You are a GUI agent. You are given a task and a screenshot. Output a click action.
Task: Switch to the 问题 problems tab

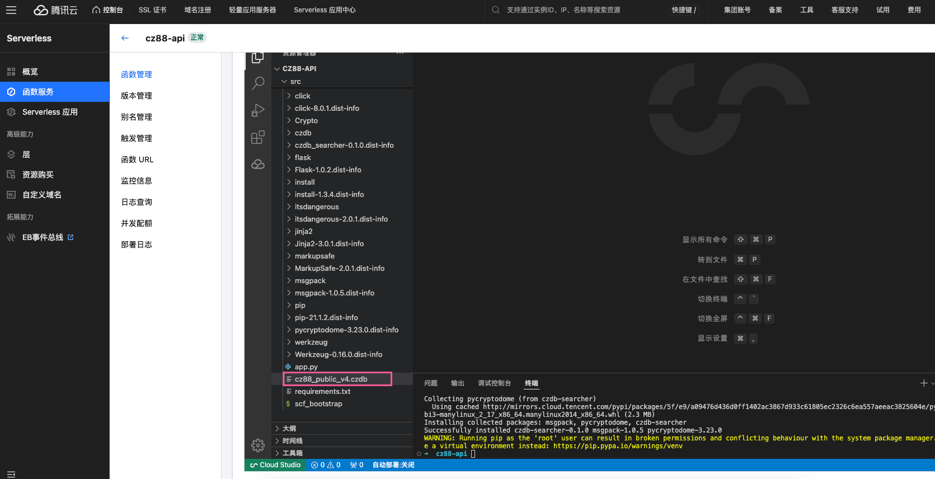(x=431, y=383)
